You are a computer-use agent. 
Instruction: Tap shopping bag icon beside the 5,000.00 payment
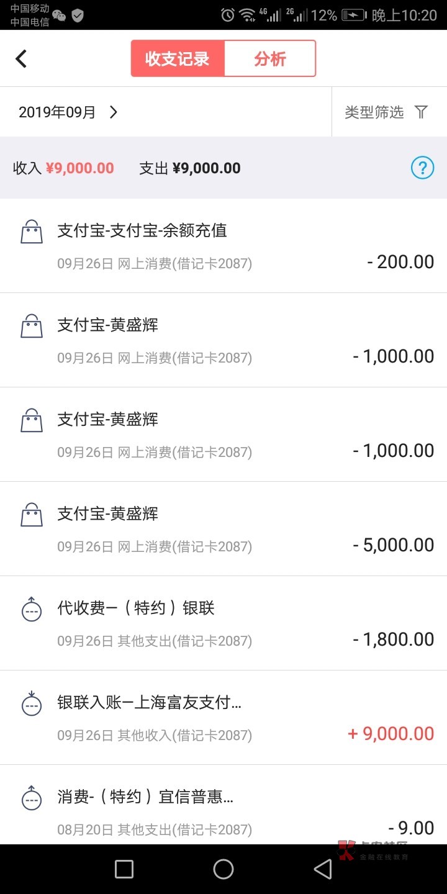[x=32, y=515]
